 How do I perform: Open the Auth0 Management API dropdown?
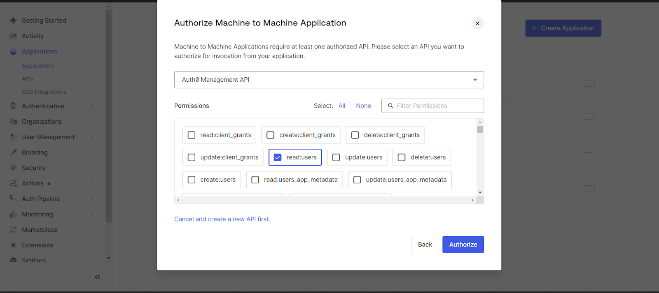pyautogui.click(x=329, y=80)
